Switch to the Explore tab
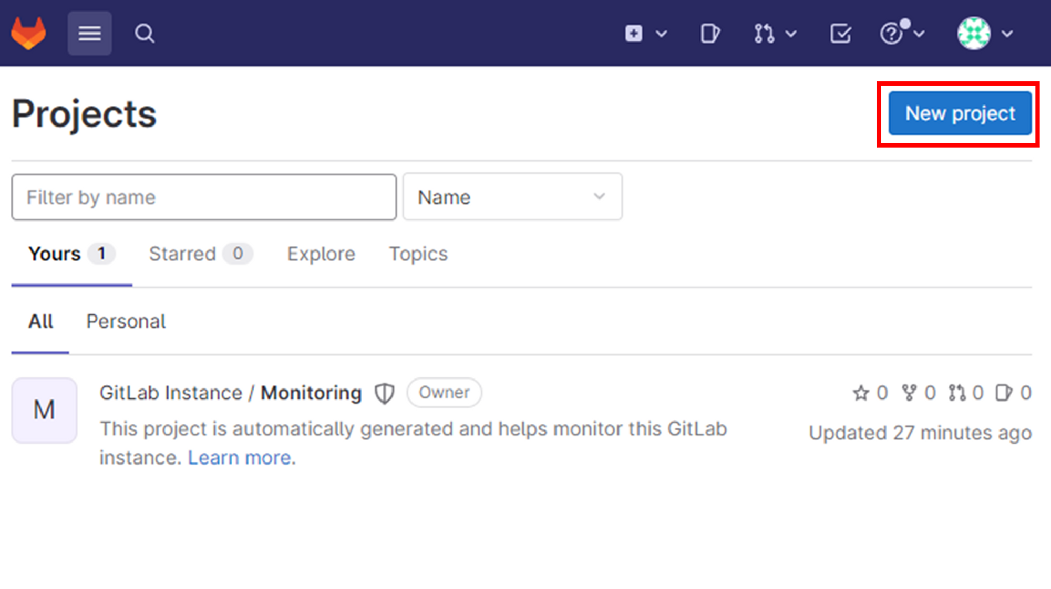 click(x=321, y=254)
